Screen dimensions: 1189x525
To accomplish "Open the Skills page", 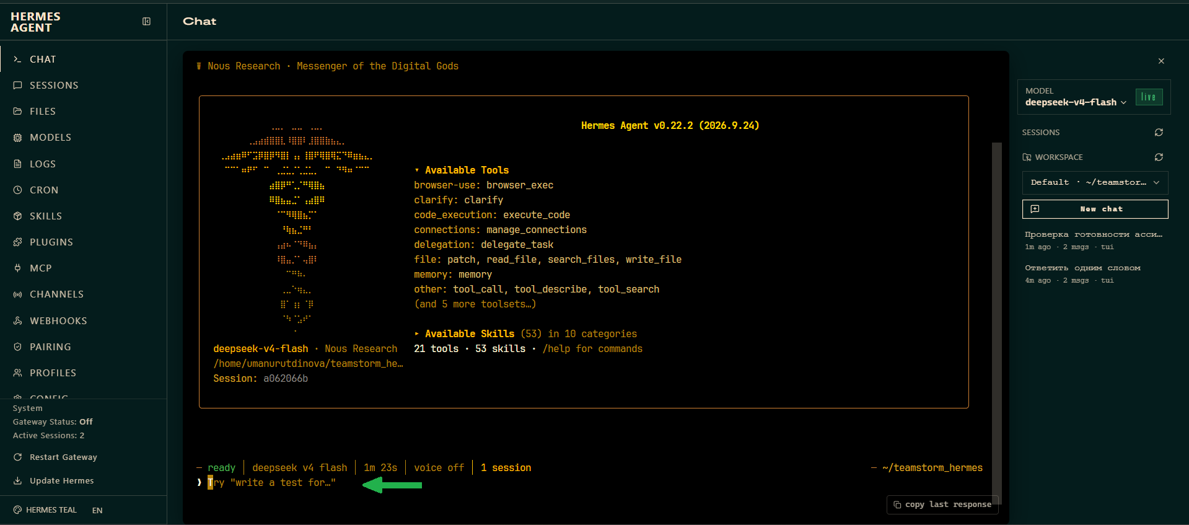I will pyautogui.click(x=84, y=216).
